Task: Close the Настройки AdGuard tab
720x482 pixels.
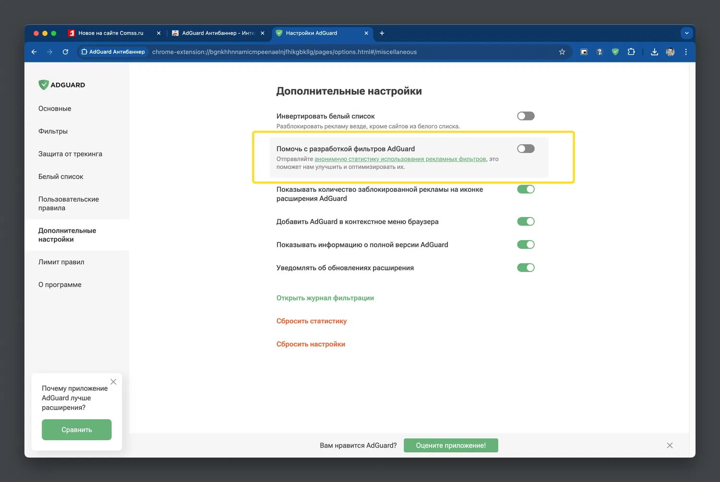Action: 366,33
